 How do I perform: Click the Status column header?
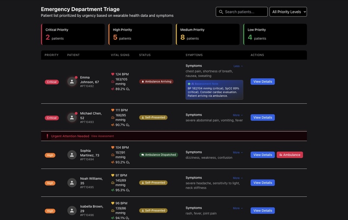tap(145, 55)
